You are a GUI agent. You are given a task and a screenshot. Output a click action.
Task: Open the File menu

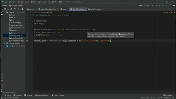6,2
